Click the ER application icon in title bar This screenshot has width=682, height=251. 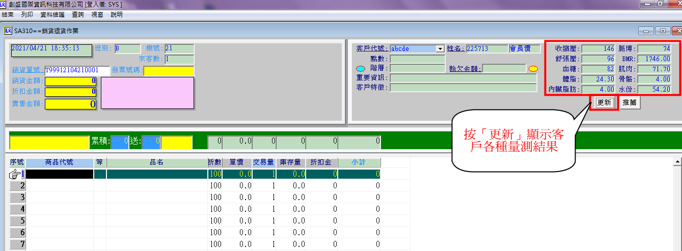[x=3, y=4]
